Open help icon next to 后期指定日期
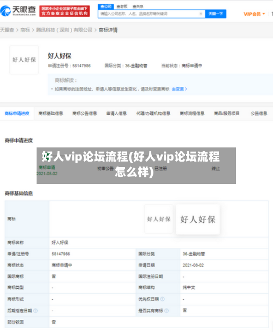273x332 pixels. [x=35, y=311]
